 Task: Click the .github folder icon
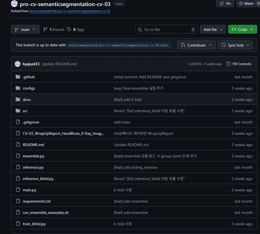pyautogui.click(x=18, y=77)
